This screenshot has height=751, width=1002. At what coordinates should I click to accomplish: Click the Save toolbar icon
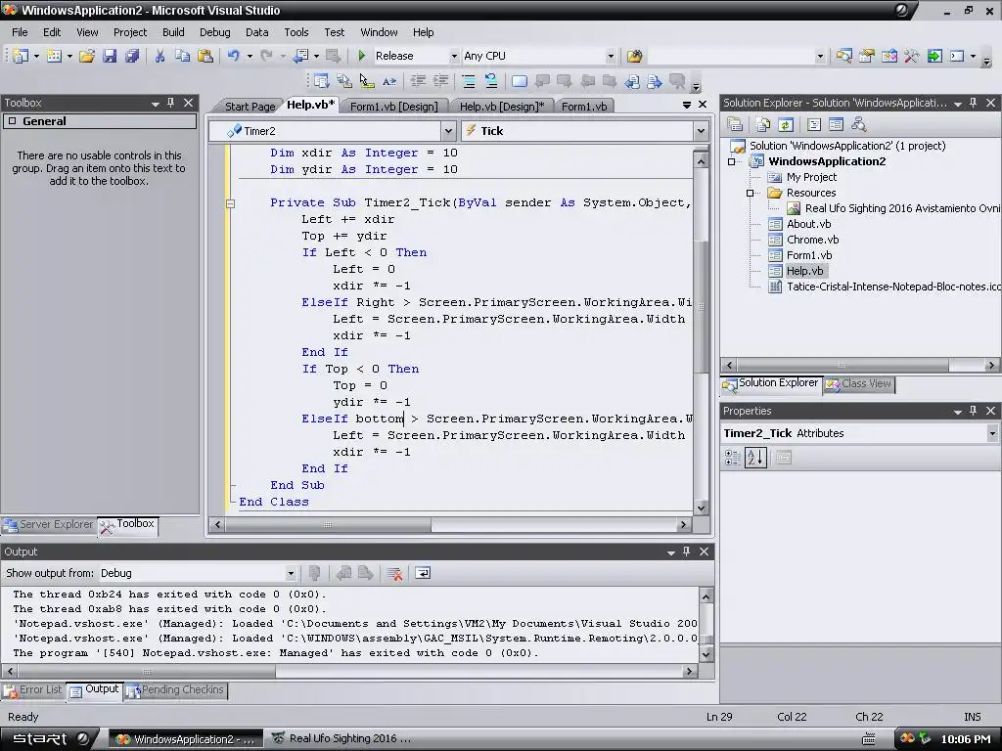110,56
